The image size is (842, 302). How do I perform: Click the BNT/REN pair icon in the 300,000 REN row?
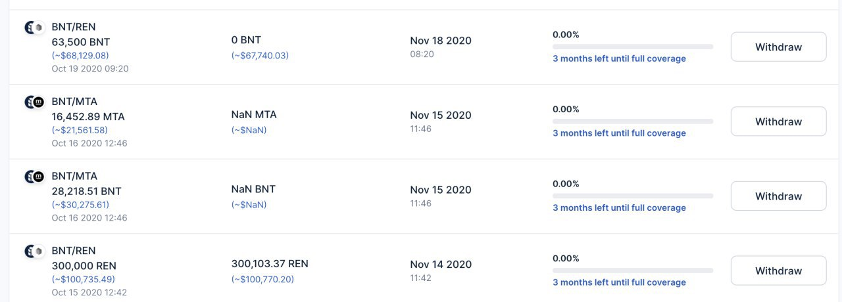pyautogui.click(x=34, y=251)
